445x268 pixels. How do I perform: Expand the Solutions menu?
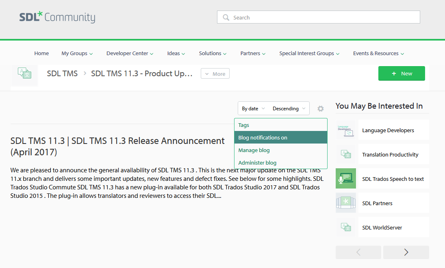213,53
